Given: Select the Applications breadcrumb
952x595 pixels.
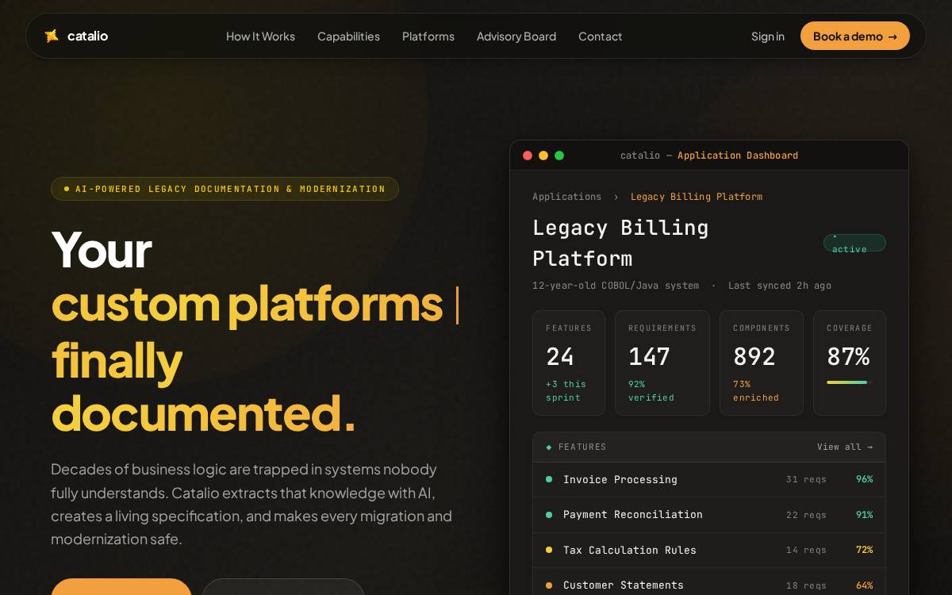Looking at the screenshot, I should (x=566, y=197).
